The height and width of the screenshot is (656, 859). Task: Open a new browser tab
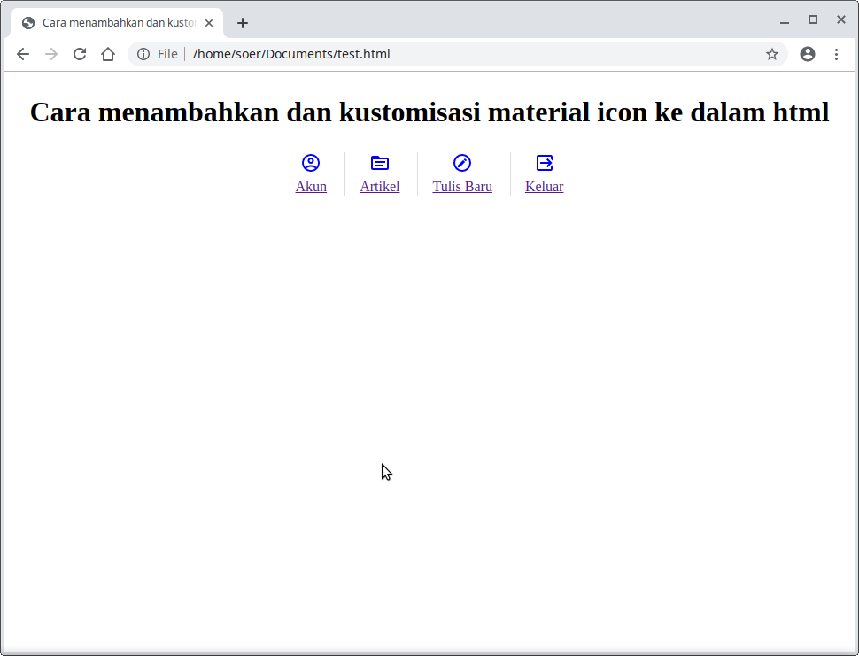point(243,23)
